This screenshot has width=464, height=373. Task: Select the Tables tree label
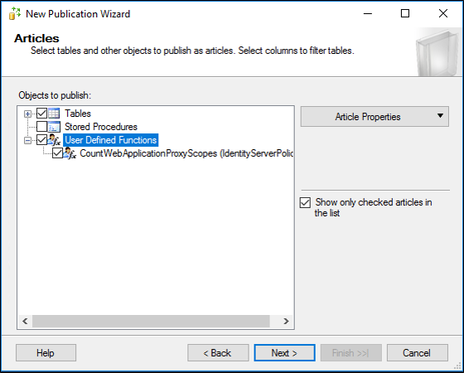pyautogui.click(x=78, y=114)
